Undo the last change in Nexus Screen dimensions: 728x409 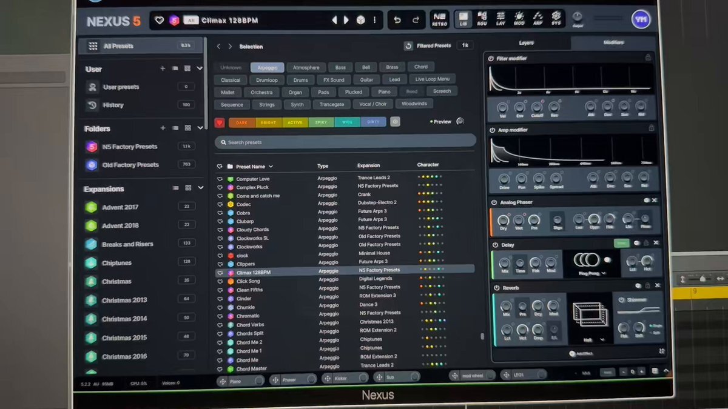click(x=397, y=20)
